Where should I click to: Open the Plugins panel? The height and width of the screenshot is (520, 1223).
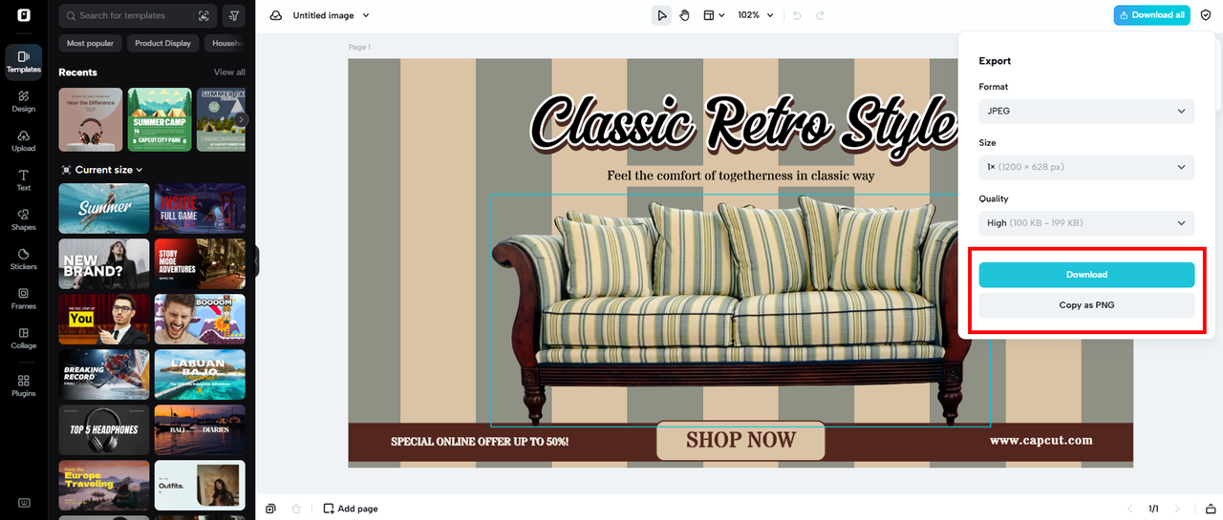pyautogui.click(x=24, y=385)
